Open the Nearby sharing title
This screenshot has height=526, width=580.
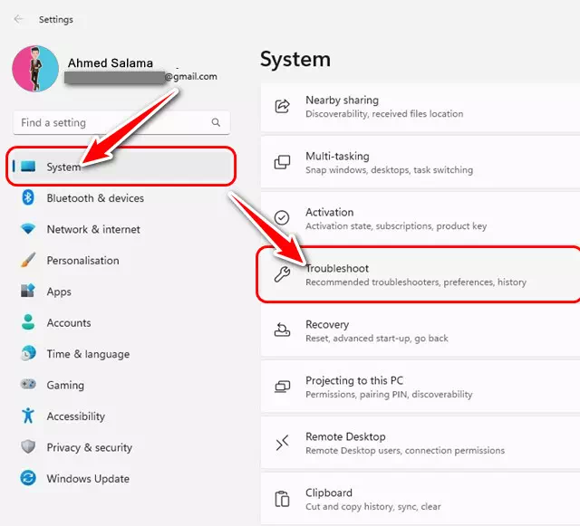click(343, 100)
